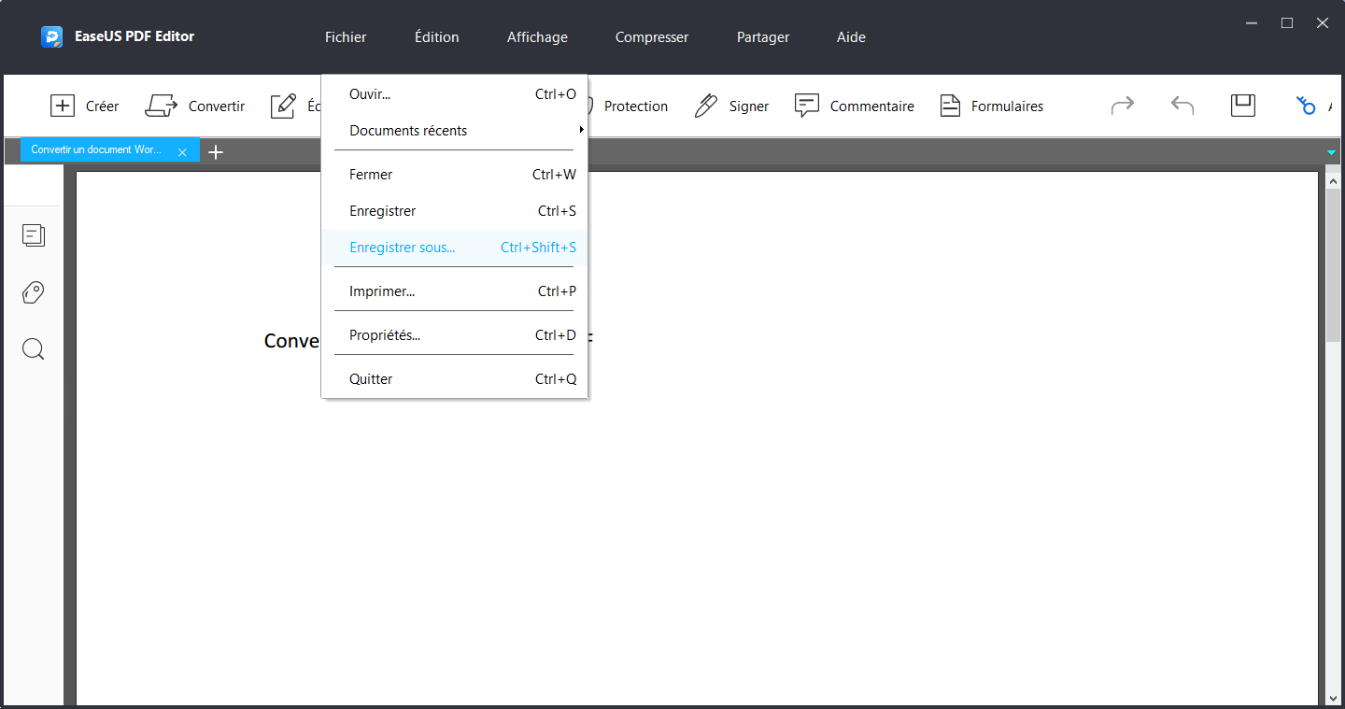Open the teal dropdown arrow on the tab bar

tap(1331, 151)
